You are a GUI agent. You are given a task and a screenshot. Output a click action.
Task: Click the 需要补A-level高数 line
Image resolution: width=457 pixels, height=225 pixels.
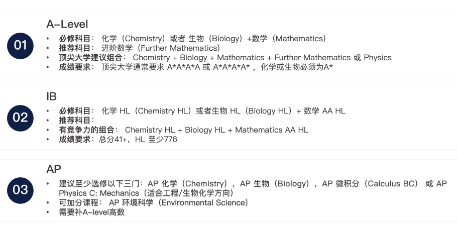point(92,212)
